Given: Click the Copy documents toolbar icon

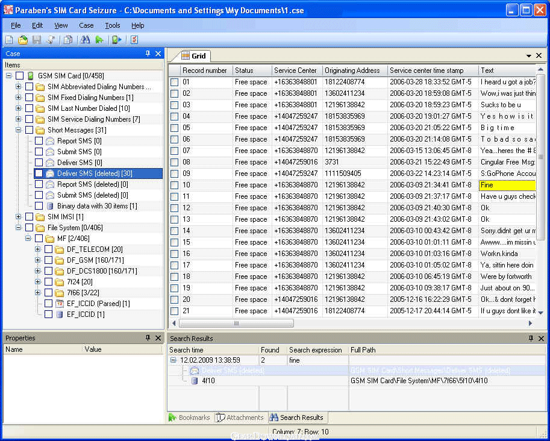Looking at the screenshot, I should click(68, 40).
